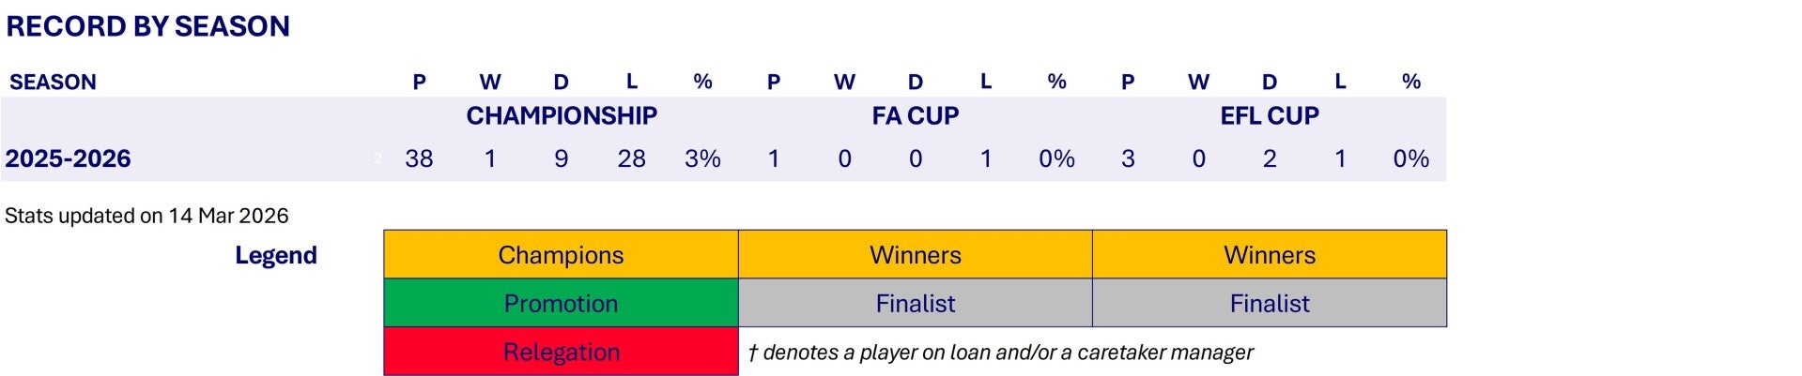
Task: Click the Finalist swatch under EFL Cup
Action: pyautogui.click(x=1270, y=304)
